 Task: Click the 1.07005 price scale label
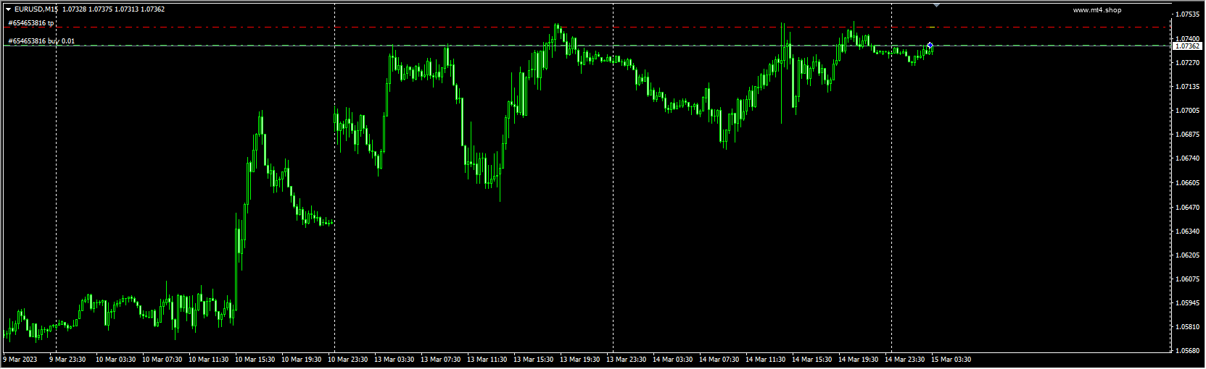coord(1186,111)
